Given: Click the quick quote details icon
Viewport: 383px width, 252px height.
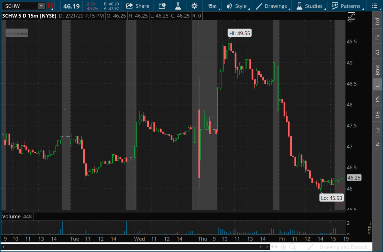Looking at the screenshot, I should click(162, 6).
